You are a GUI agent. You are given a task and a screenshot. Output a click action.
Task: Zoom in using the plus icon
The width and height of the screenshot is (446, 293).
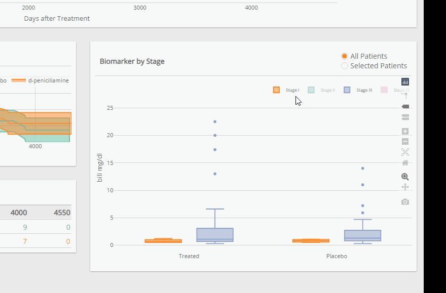coord(405,132)
